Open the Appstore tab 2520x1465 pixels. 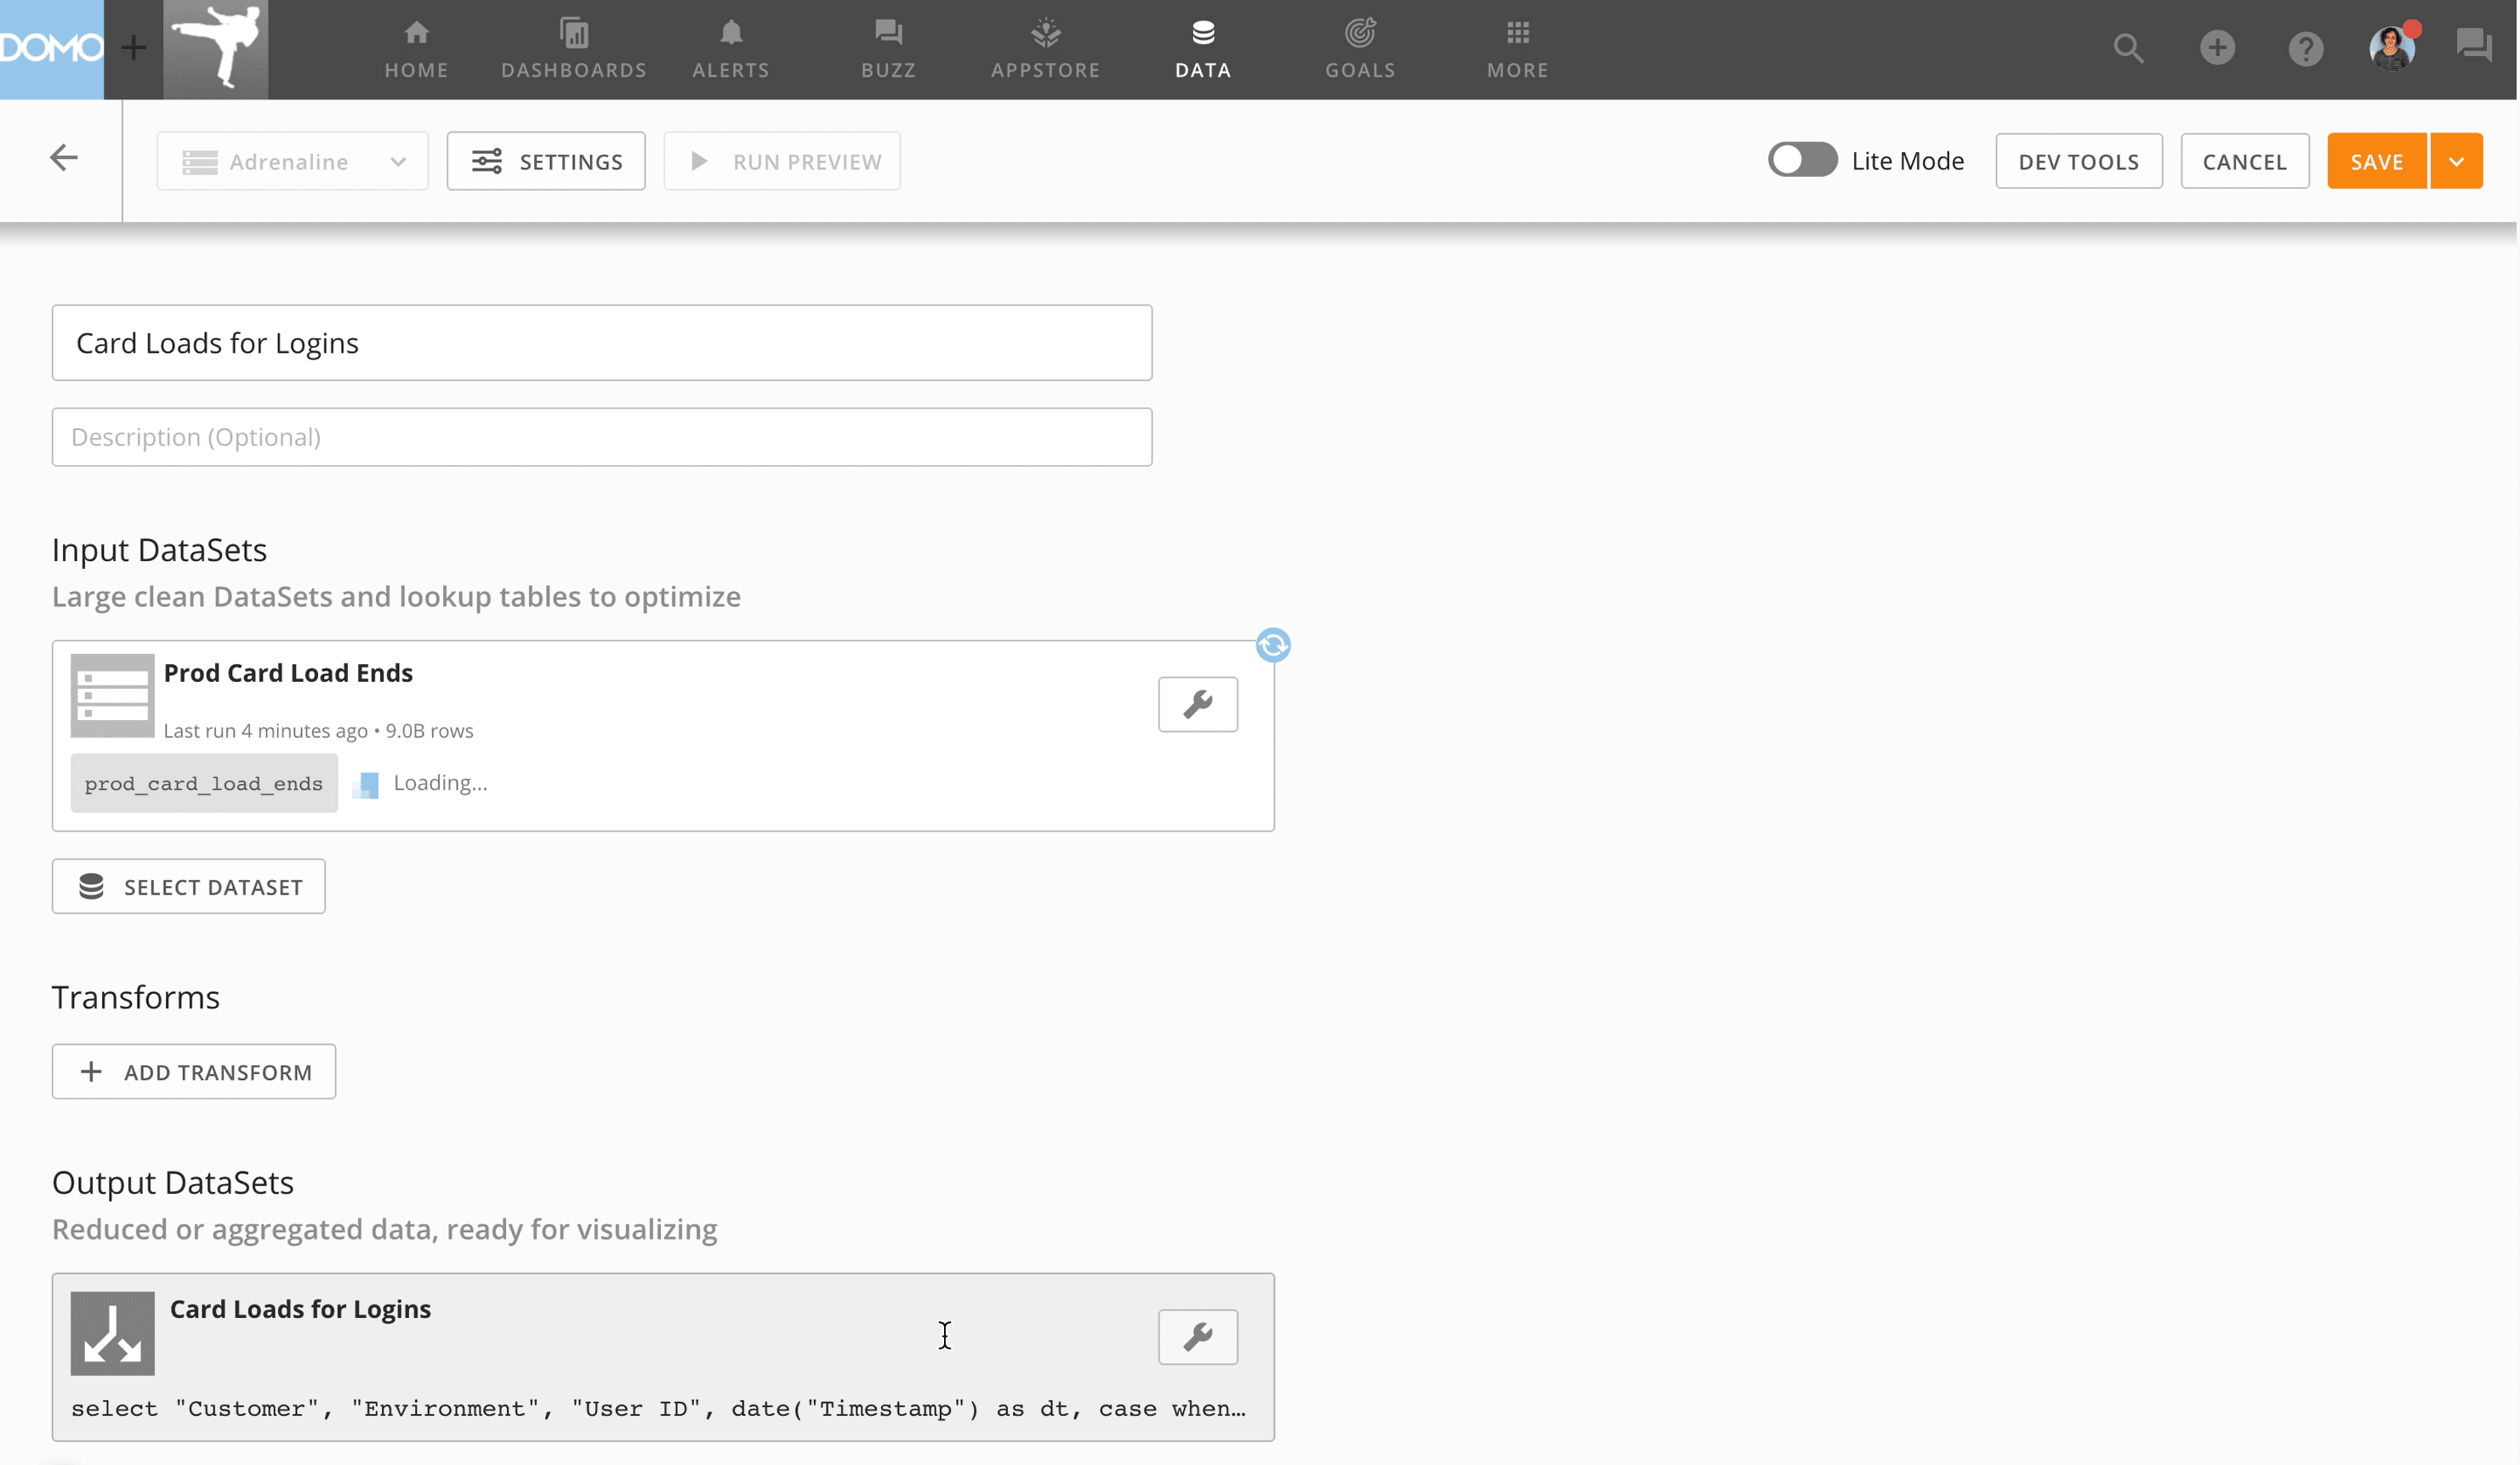pos(1045,48)
